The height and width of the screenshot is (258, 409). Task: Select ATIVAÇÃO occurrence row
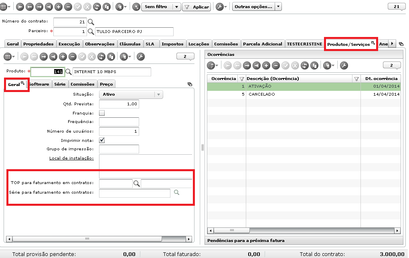(304, 86)
